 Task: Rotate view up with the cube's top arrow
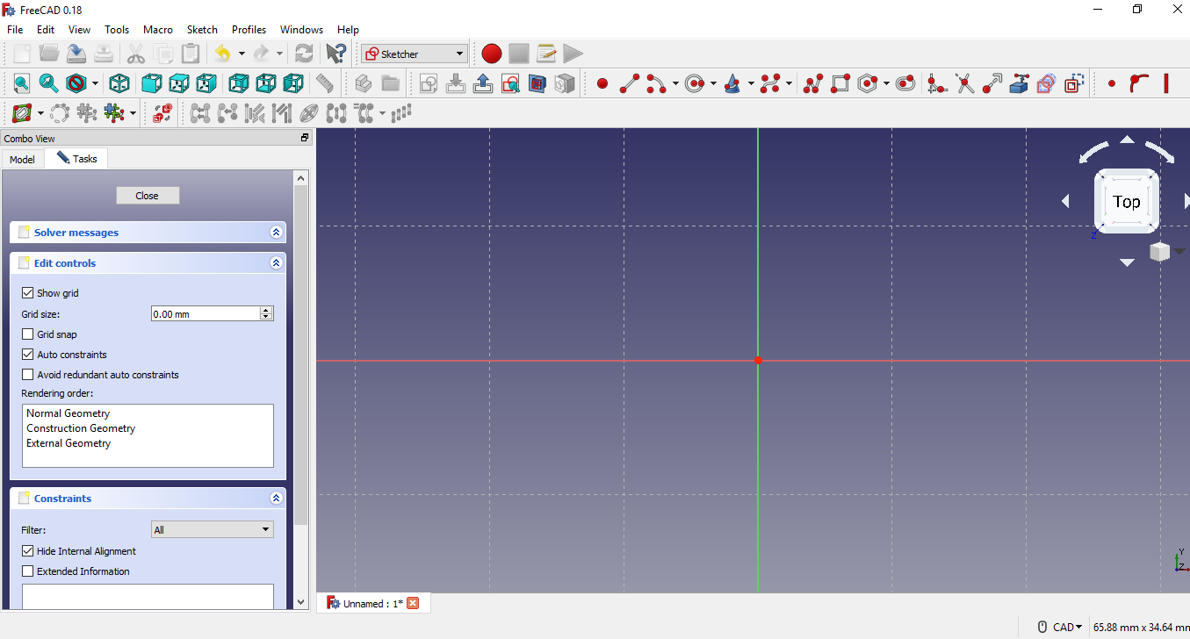1127,140
